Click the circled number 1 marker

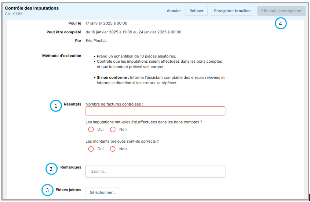click(55, 106)
